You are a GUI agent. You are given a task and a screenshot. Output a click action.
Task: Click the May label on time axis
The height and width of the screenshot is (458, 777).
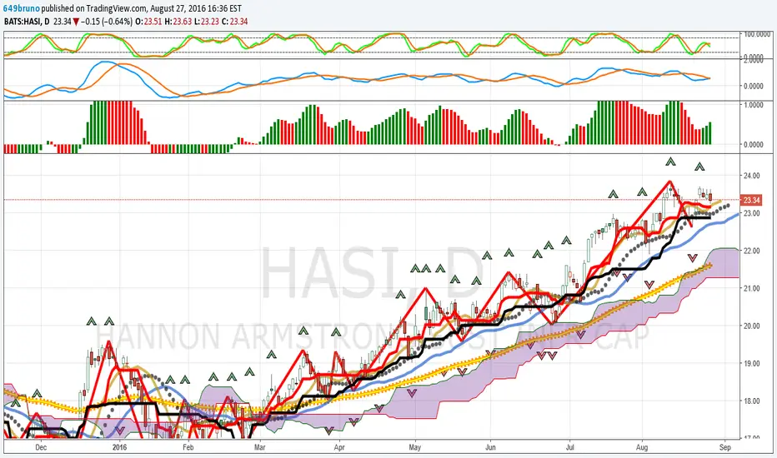[x=415, y=447]
